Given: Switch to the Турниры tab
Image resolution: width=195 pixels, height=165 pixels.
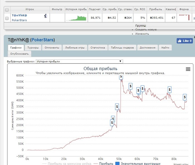Looking at the screenshot, I should pyautogui.click(x=33, y=48).
